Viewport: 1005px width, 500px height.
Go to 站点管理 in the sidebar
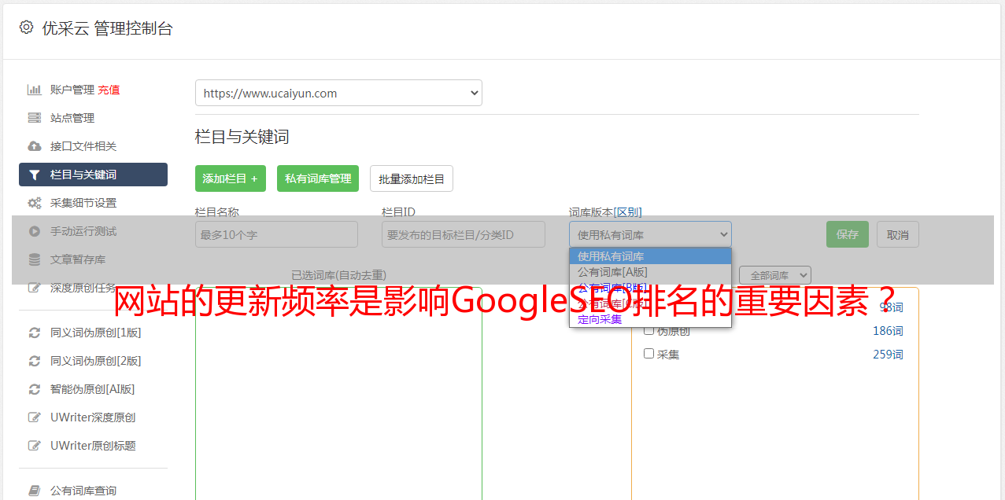(72, 118)
